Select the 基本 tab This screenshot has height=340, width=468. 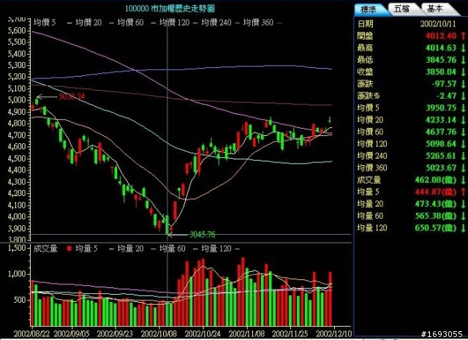(435, 9)
